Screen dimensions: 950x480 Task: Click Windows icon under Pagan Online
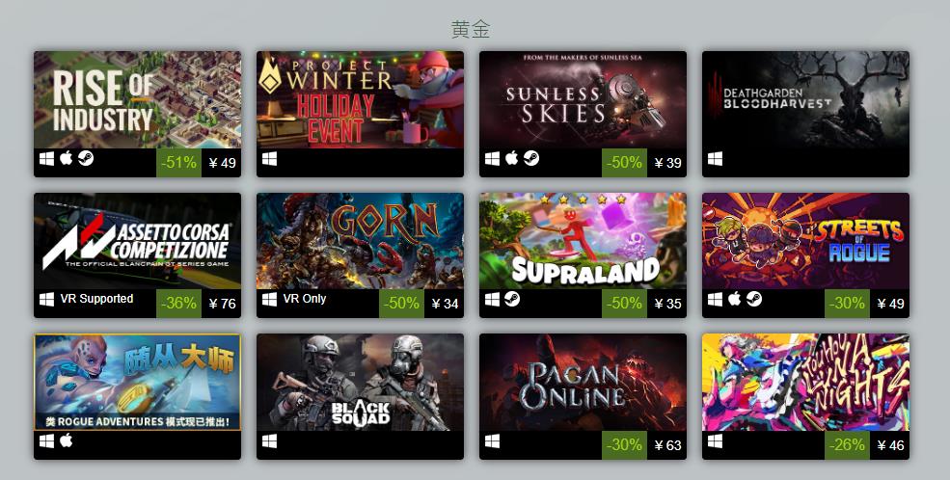pos(492,441)
